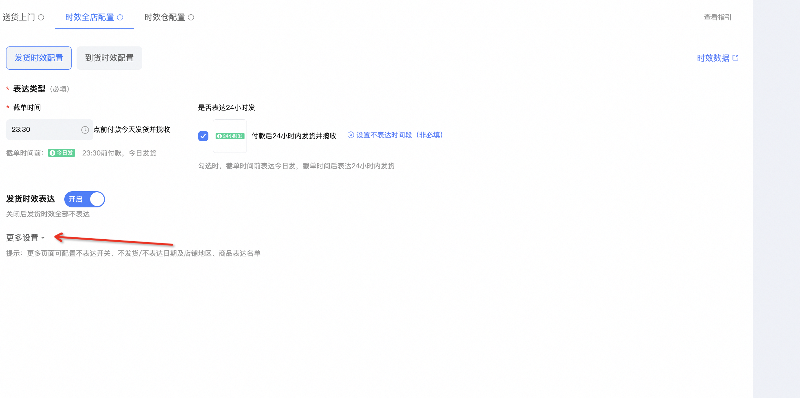Switch to 到货时效配置 sub-tab
Viewport: 800px width, 398px height.
coord(109,58)
